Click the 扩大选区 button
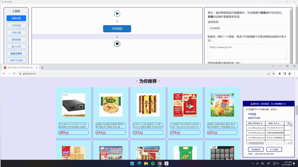The image size is (298, 167). click(274, 150)
